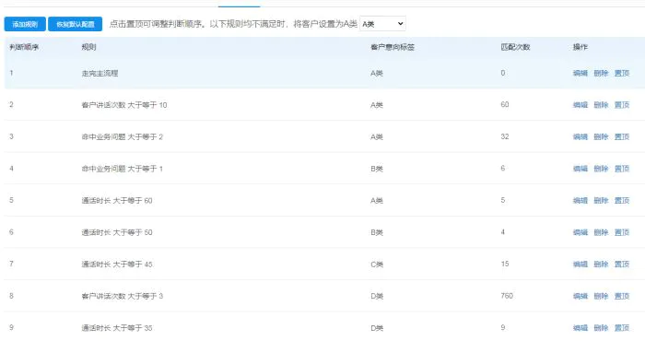Image resolution: width=645 pixels, height=341 pixels.
Task: Open 编辑 on 命中业务问题 大于等于 1 row
Action: [580, 169]
